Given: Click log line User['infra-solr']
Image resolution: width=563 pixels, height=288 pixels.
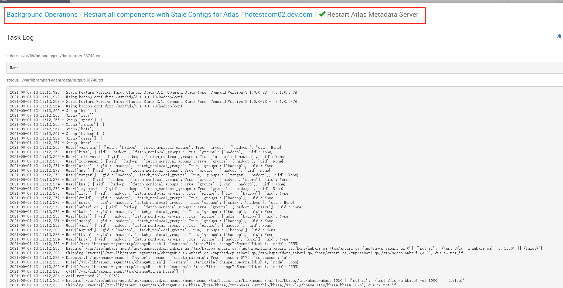Looking at the screenshot, I should tap(148, 157).
